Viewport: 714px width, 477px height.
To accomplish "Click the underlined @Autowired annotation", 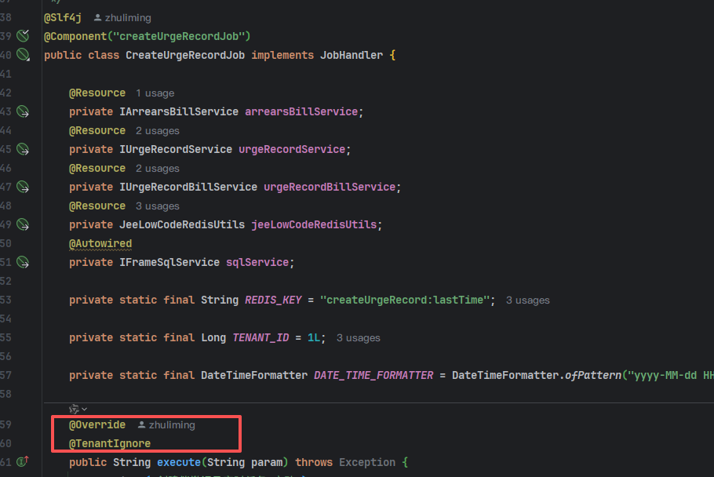I will [x=100, y=243].
